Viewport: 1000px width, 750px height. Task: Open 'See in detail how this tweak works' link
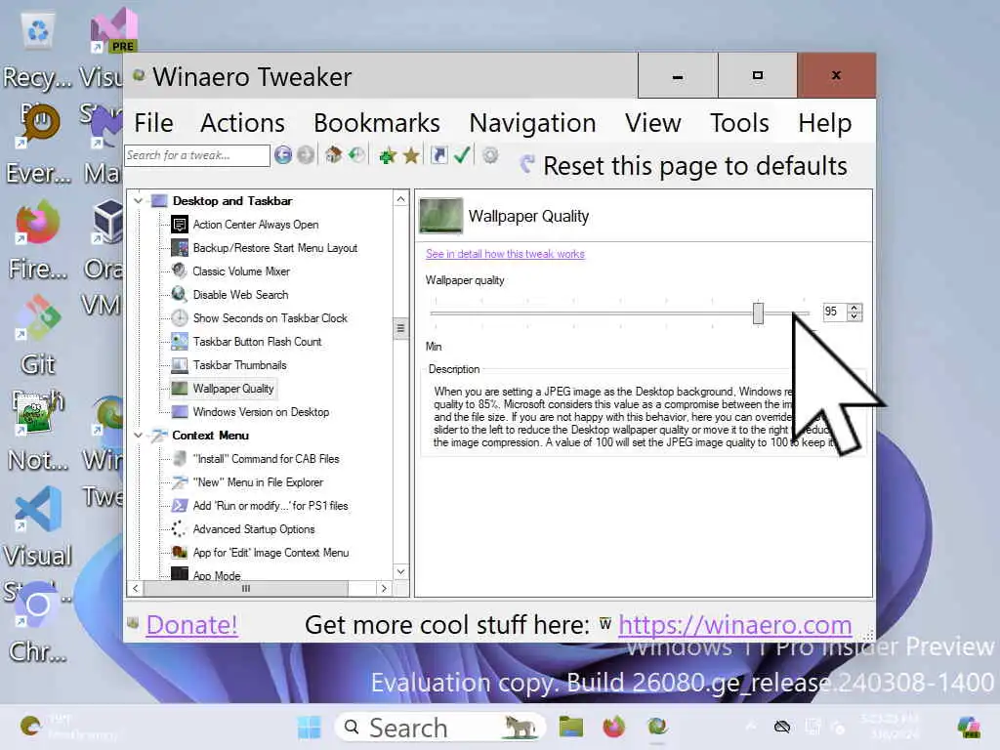505,254
